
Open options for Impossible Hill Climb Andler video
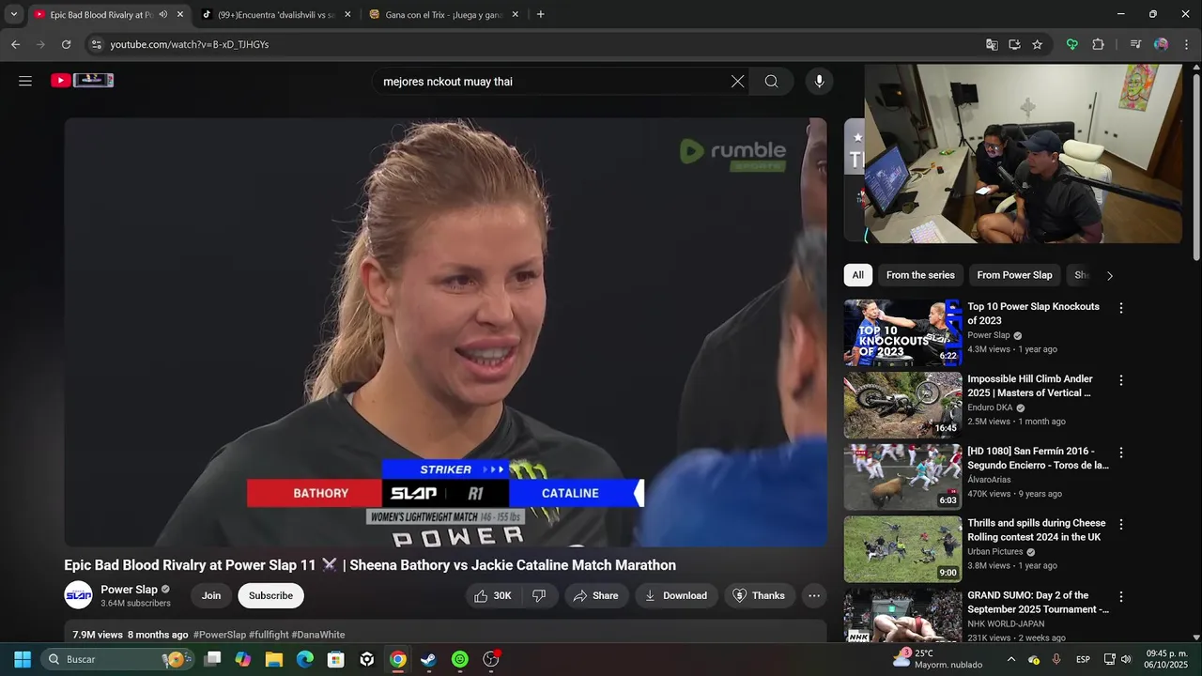click(x=1120, y=380)
